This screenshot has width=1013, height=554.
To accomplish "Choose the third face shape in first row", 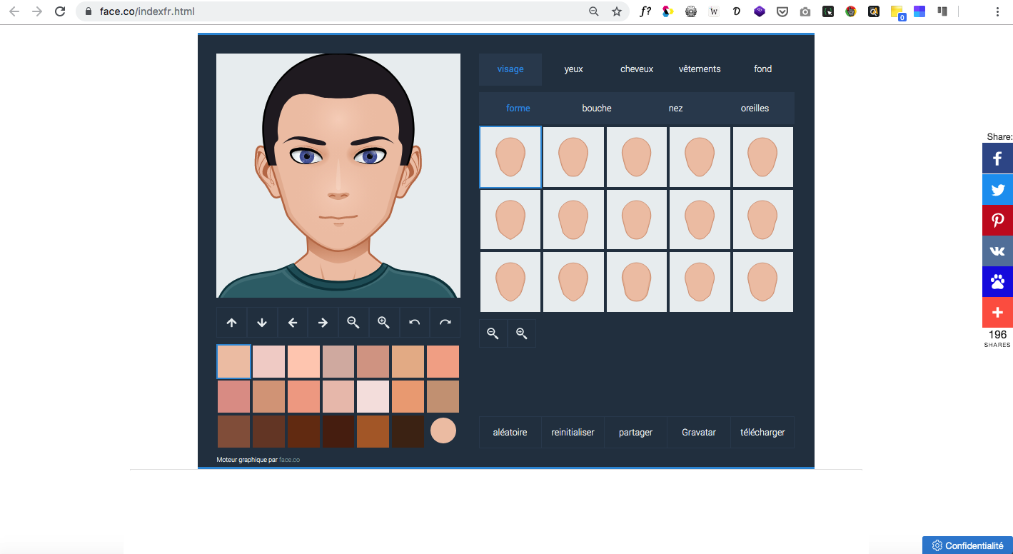I will [x=637, y=157].
